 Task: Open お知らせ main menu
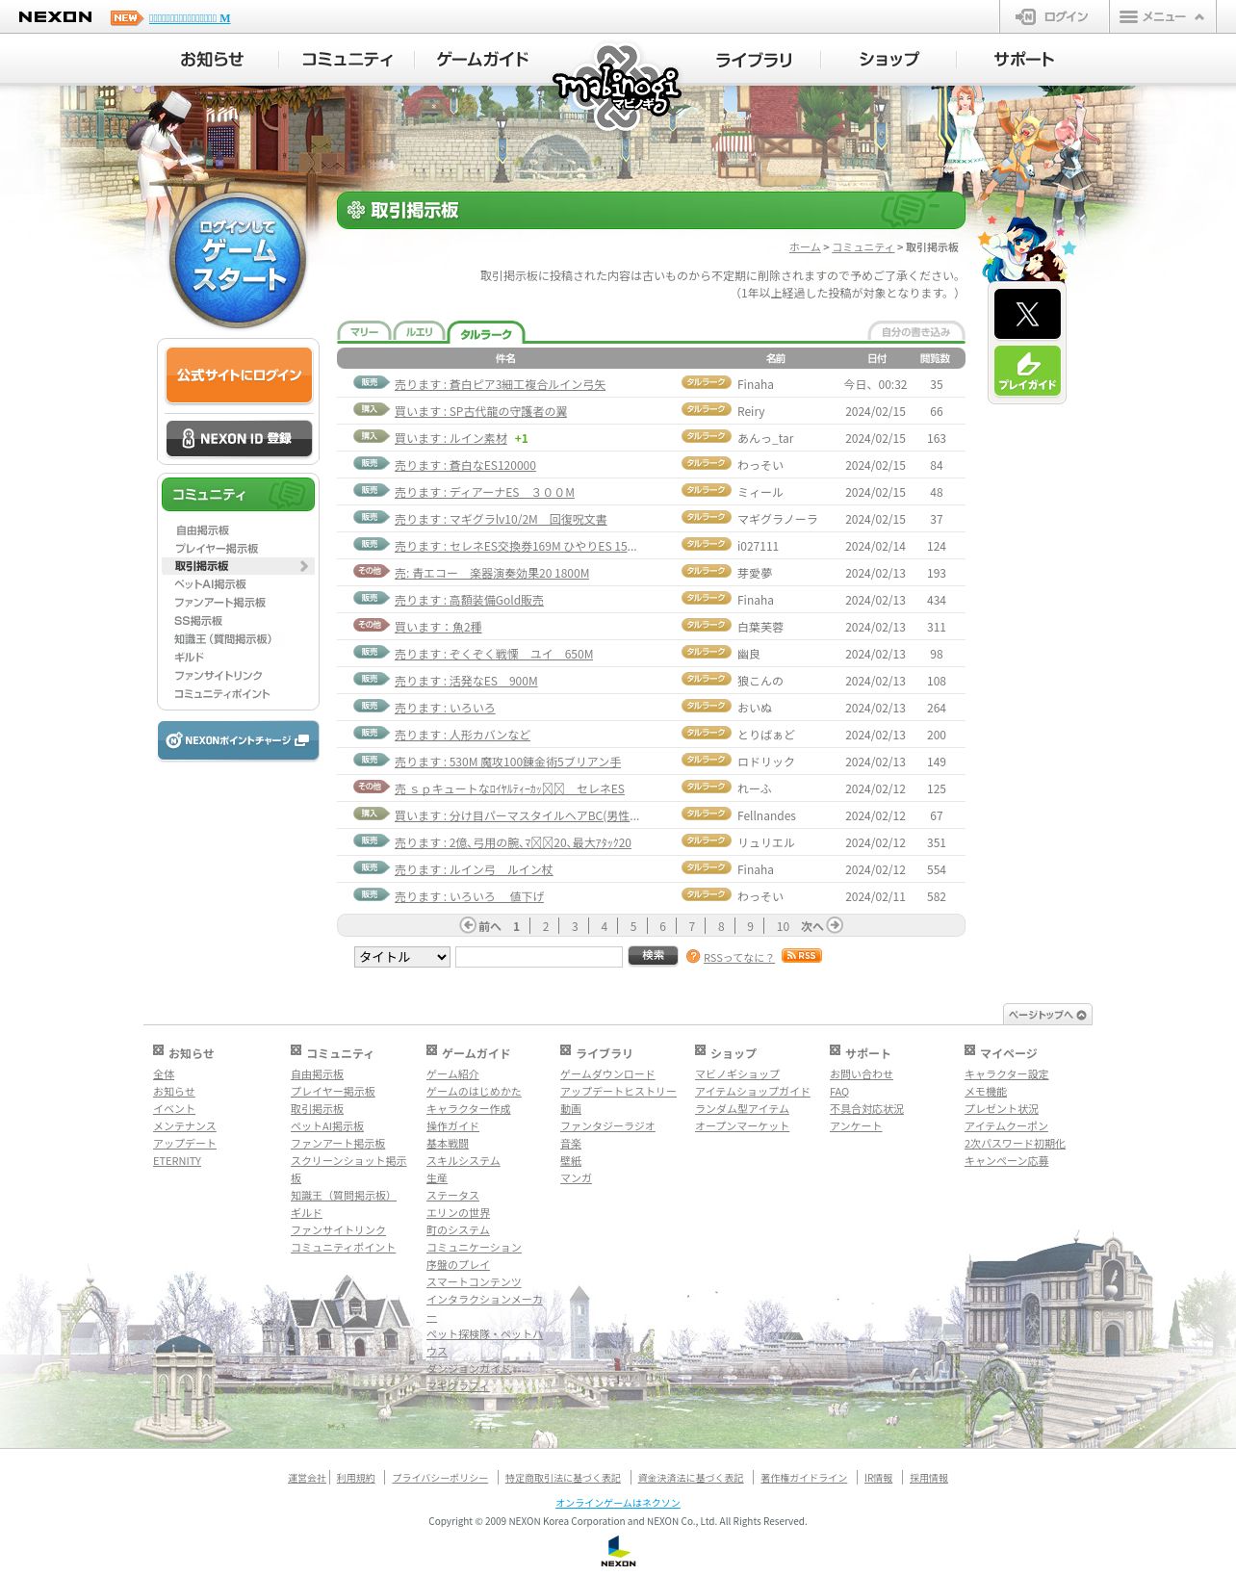212,60
